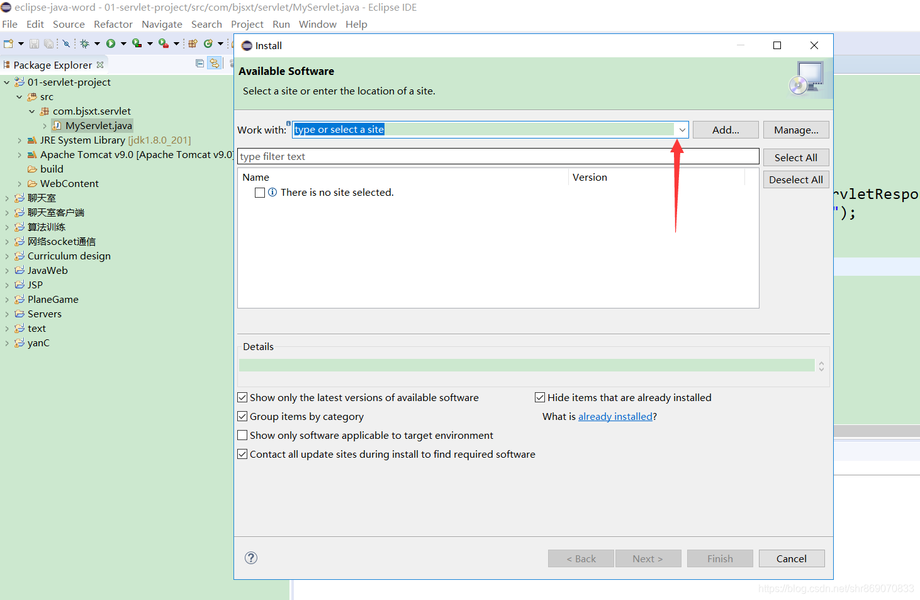Screen dimensions: 920x600
Task: Select the JavaWeb project
Action: (x=47, y=271)
